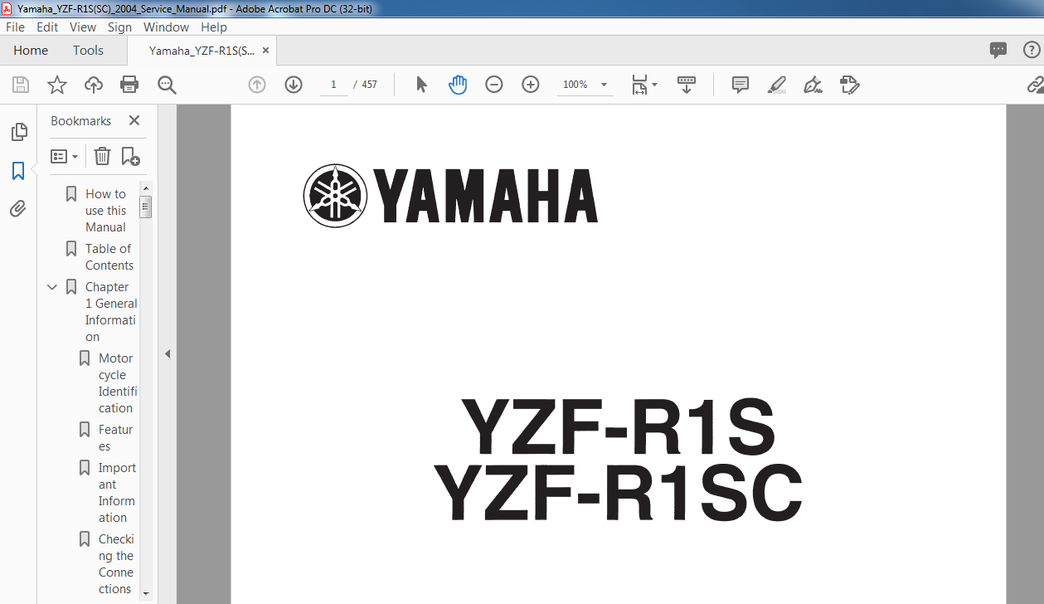Image resolution: width=1044 pixels, height=604 pixels.
Task: Close the Yamaha_YZF-R1S document tab
Action: click(265, 51)
